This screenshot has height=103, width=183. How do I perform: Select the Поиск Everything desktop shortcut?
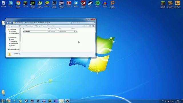tap(112, 5)
